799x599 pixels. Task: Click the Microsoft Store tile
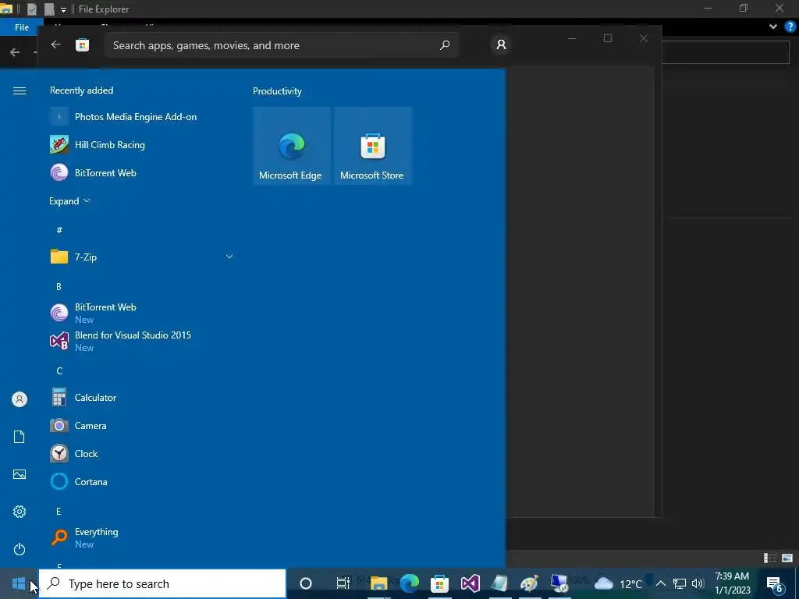point(372,146)
